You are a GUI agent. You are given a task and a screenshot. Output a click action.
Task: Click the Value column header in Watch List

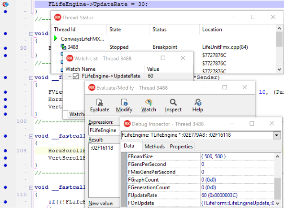tap(169, 69)
